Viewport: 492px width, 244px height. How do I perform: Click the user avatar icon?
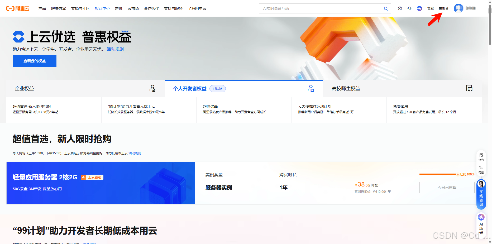coord(458,8)
